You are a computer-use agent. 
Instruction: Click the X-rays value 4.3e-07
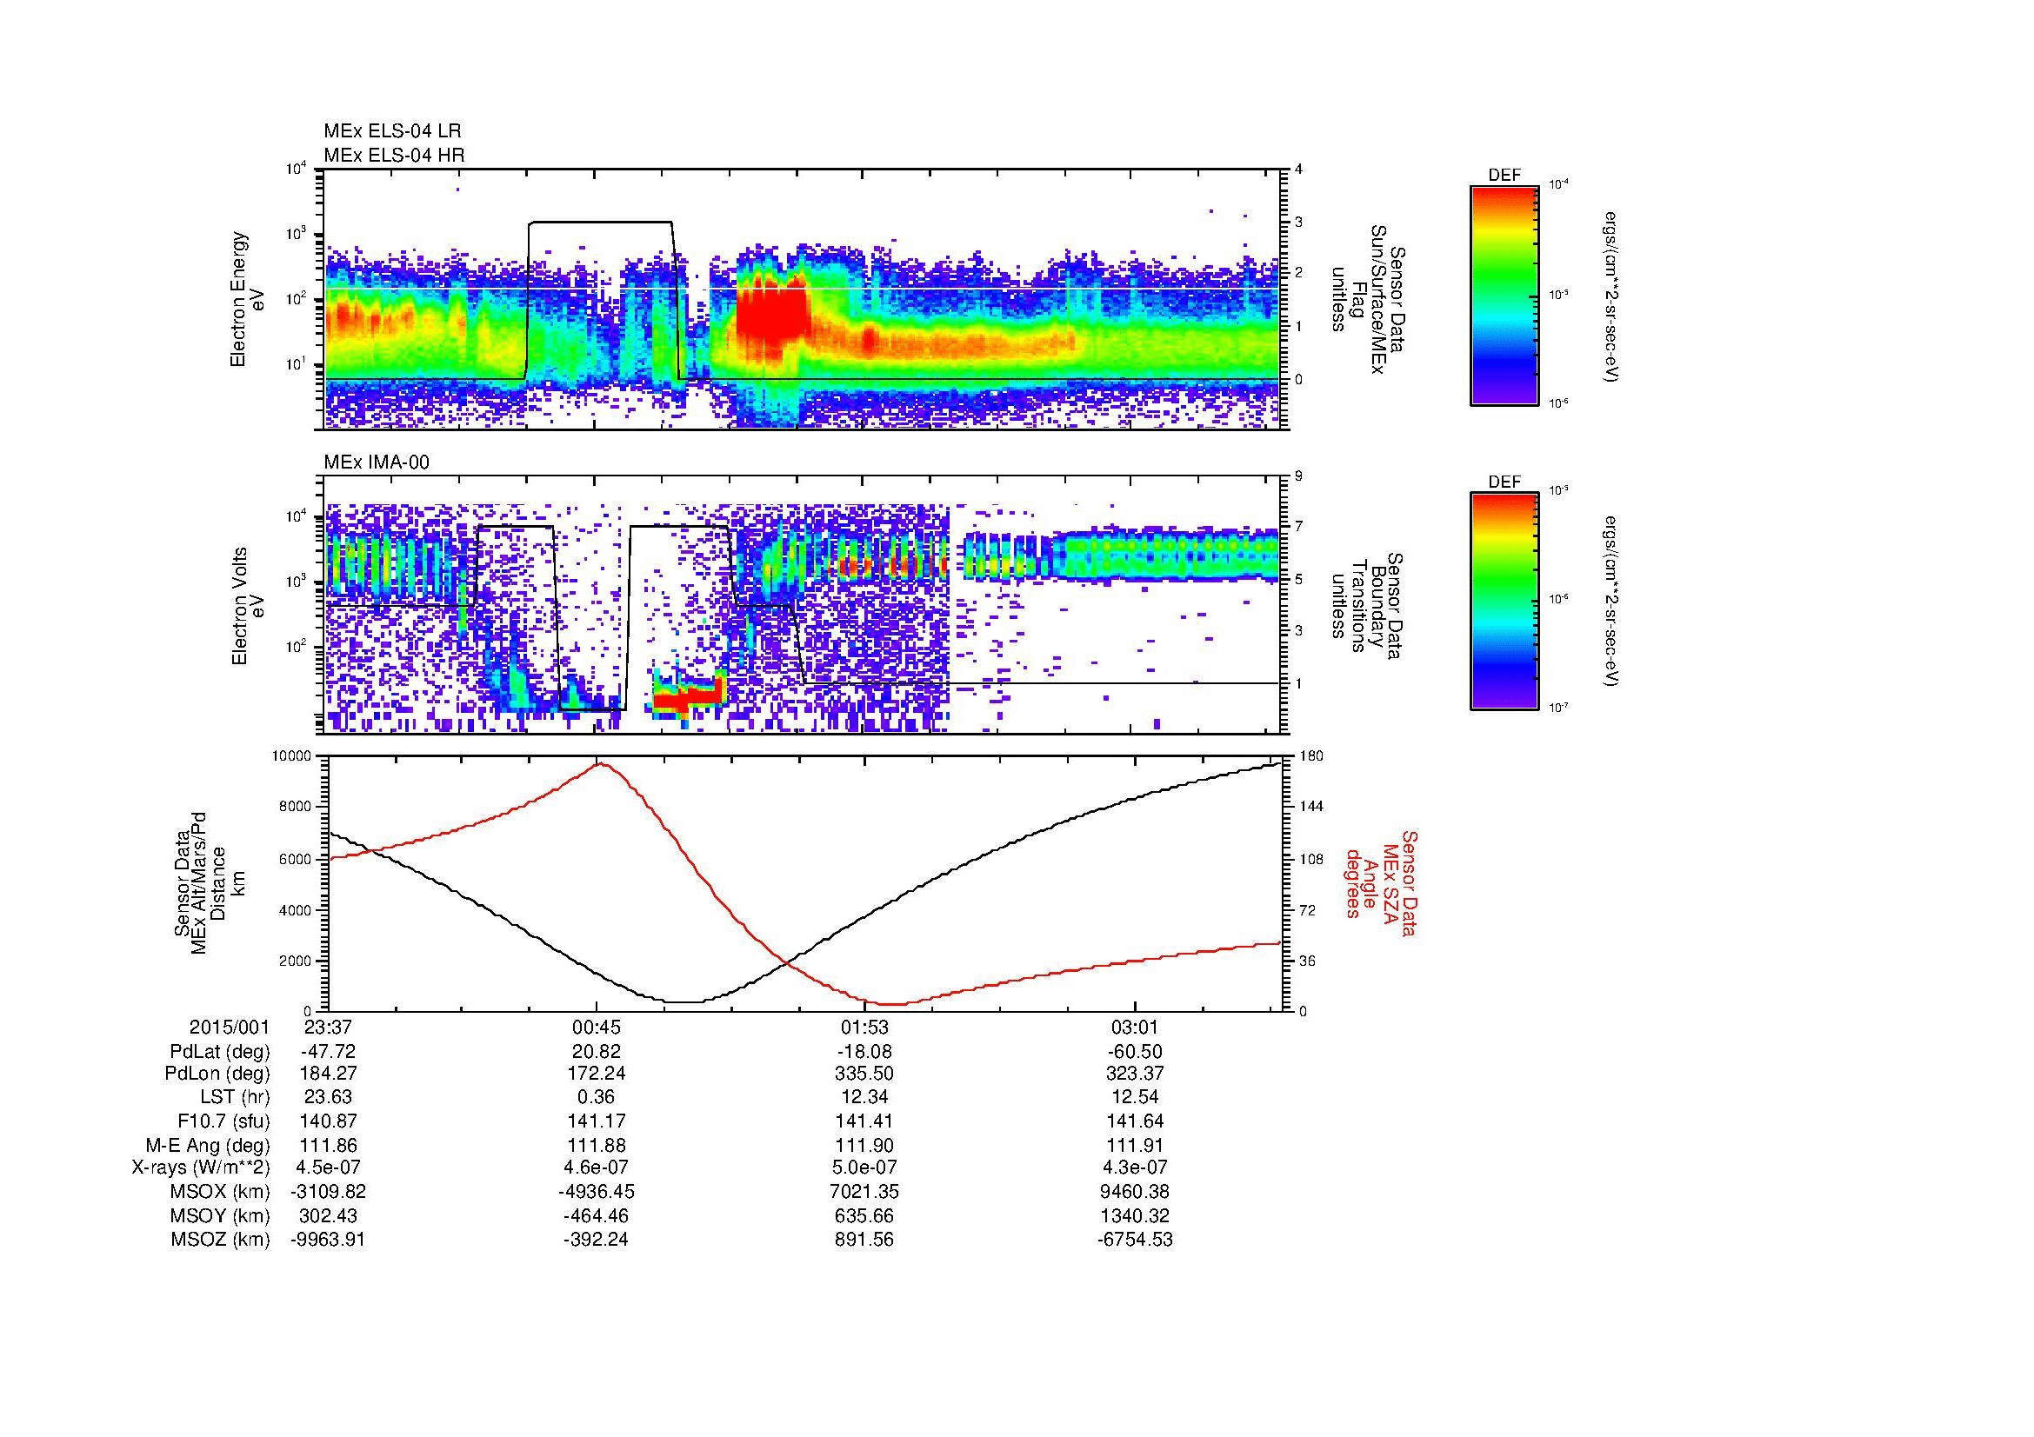click(1135, 1168)
